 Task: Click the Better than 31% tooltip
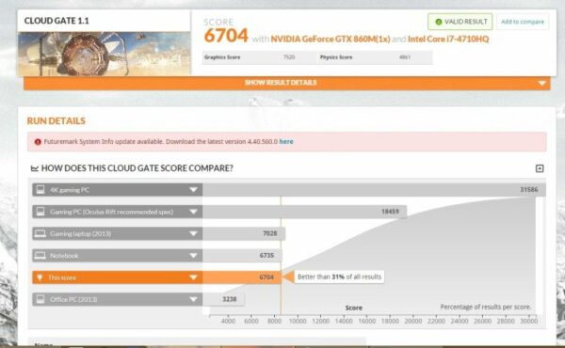pyautogui.click(x=339, y=277)
